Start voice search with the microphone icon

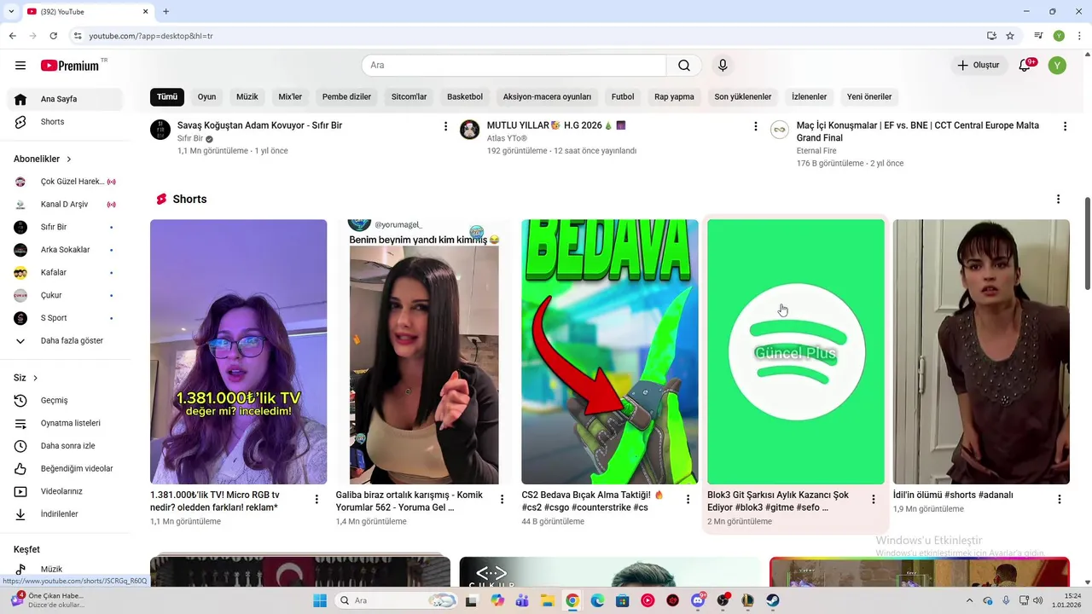coord(723,66)
